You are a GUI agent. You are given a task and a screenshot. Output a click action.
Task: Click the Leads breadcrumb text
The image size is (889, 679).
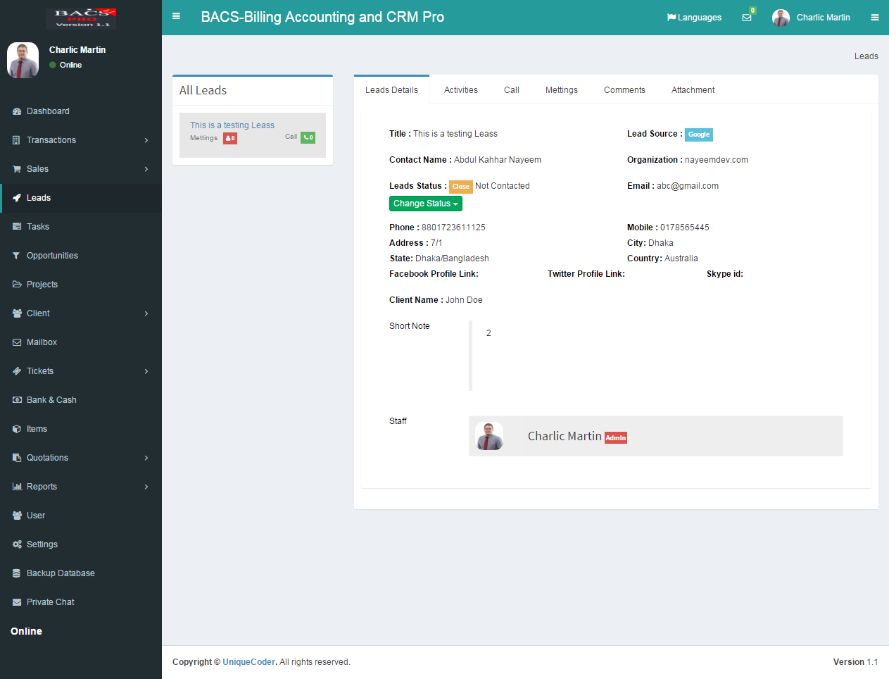(866, 56)
